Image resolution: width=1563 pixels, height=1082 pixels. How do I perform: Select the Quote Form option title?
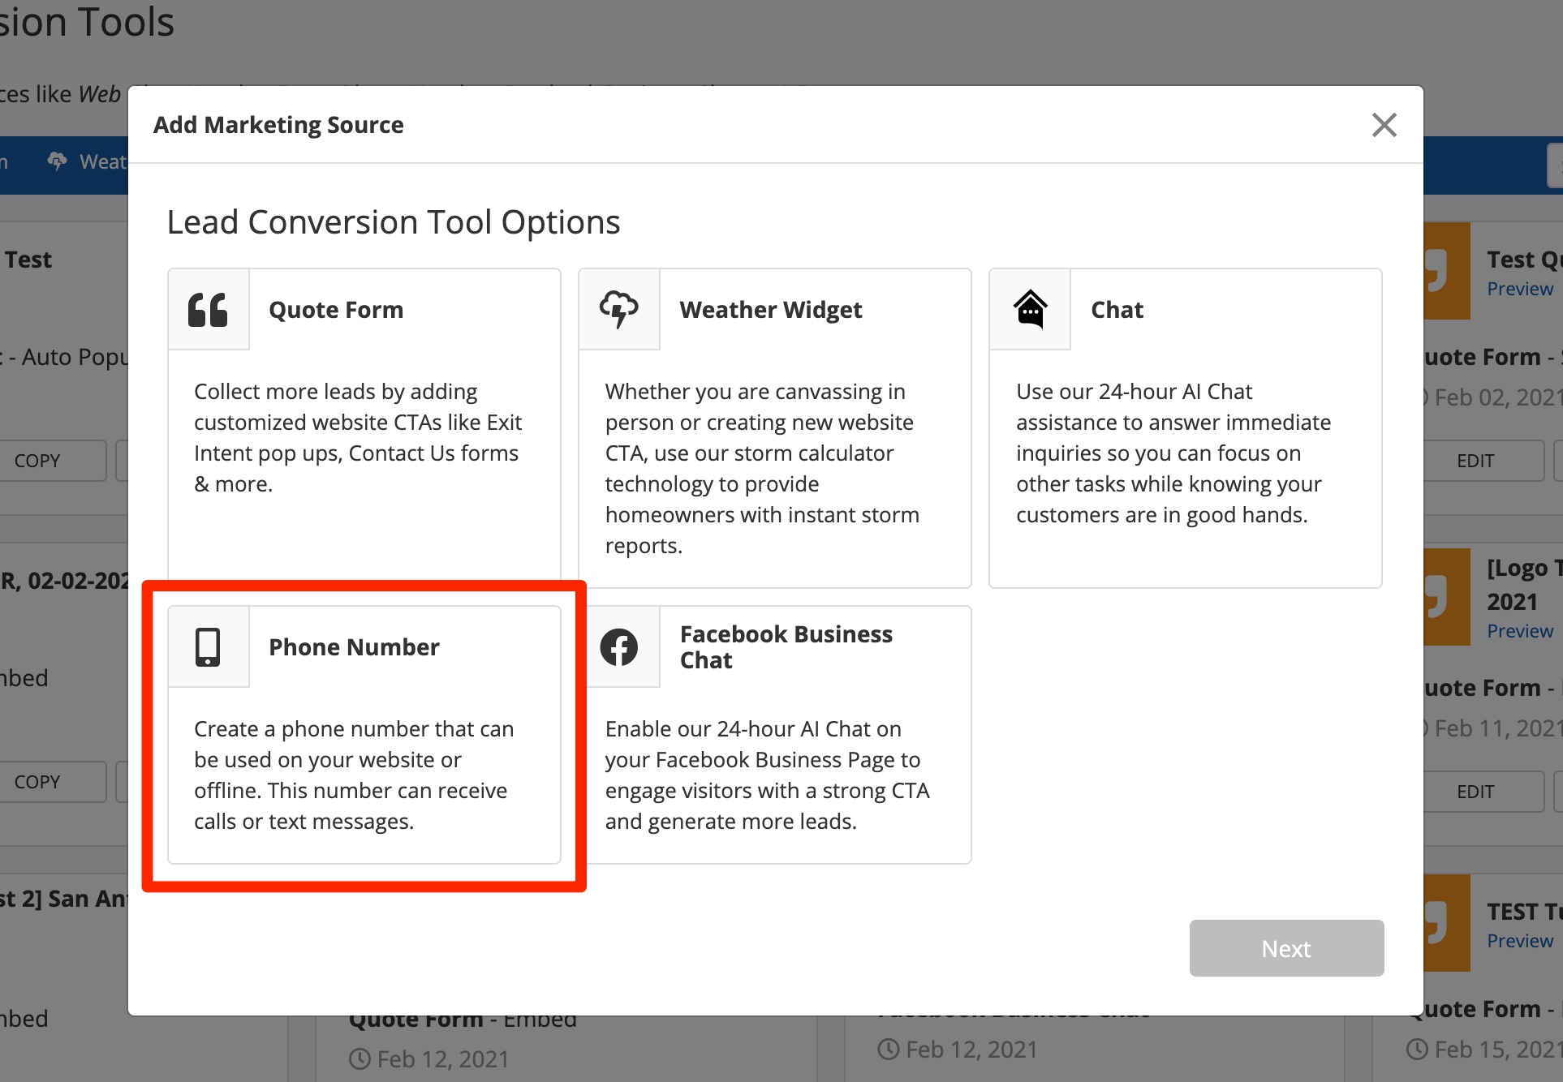click(336, 310)
